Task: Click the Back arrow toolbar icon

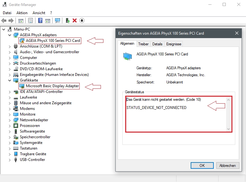Action: point(4,20)
